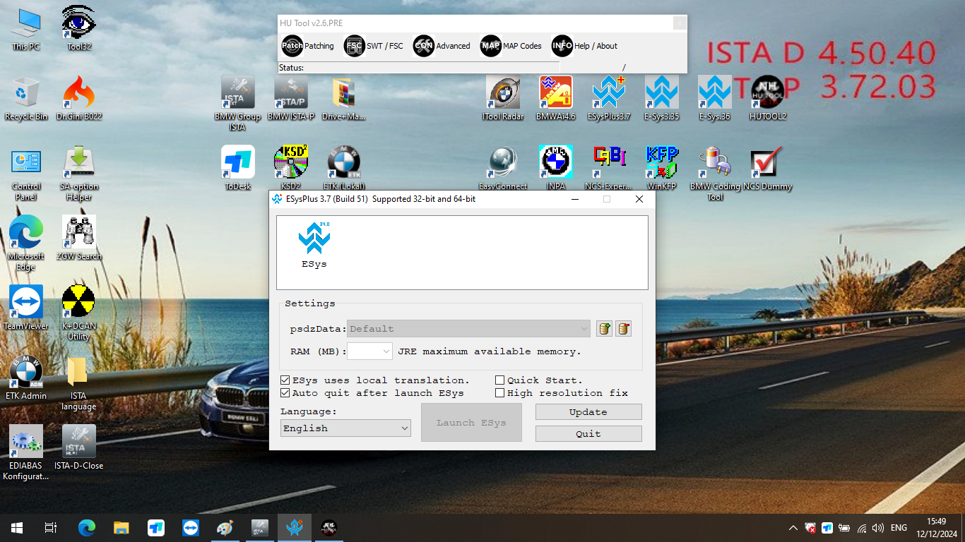The width and height of the screenshot is (965, 542).
Task: Select the This PC desktop icon
Action: [26, 28]
